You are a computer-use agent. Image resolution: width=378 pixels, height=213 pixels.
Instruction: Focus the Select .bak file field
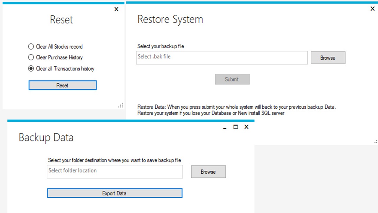[x=222, y=57]
